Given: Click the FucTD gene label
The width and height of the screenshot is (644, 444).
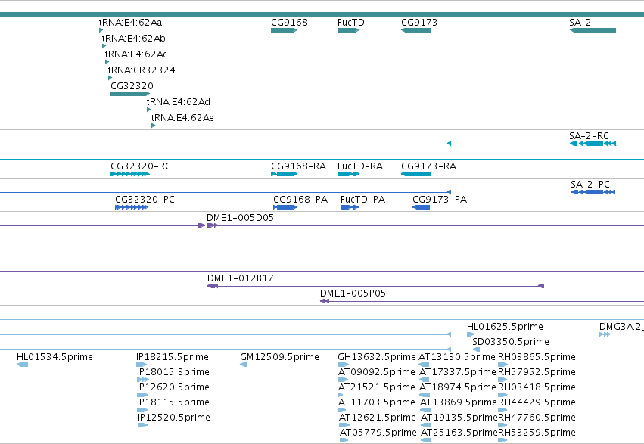Looking at the screenshot, I should point(350,23).
